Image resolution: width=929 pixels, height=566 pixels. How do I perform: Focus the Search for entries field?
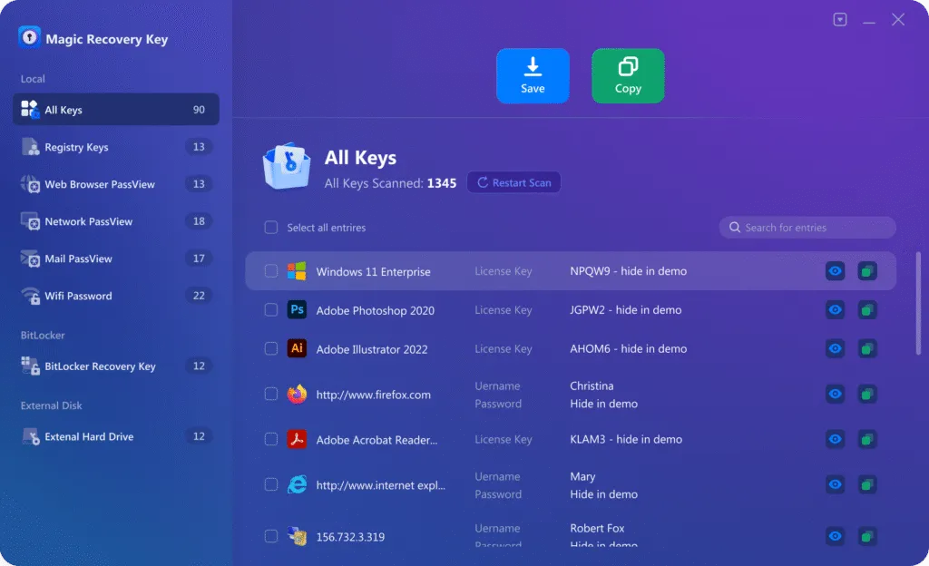807,228
